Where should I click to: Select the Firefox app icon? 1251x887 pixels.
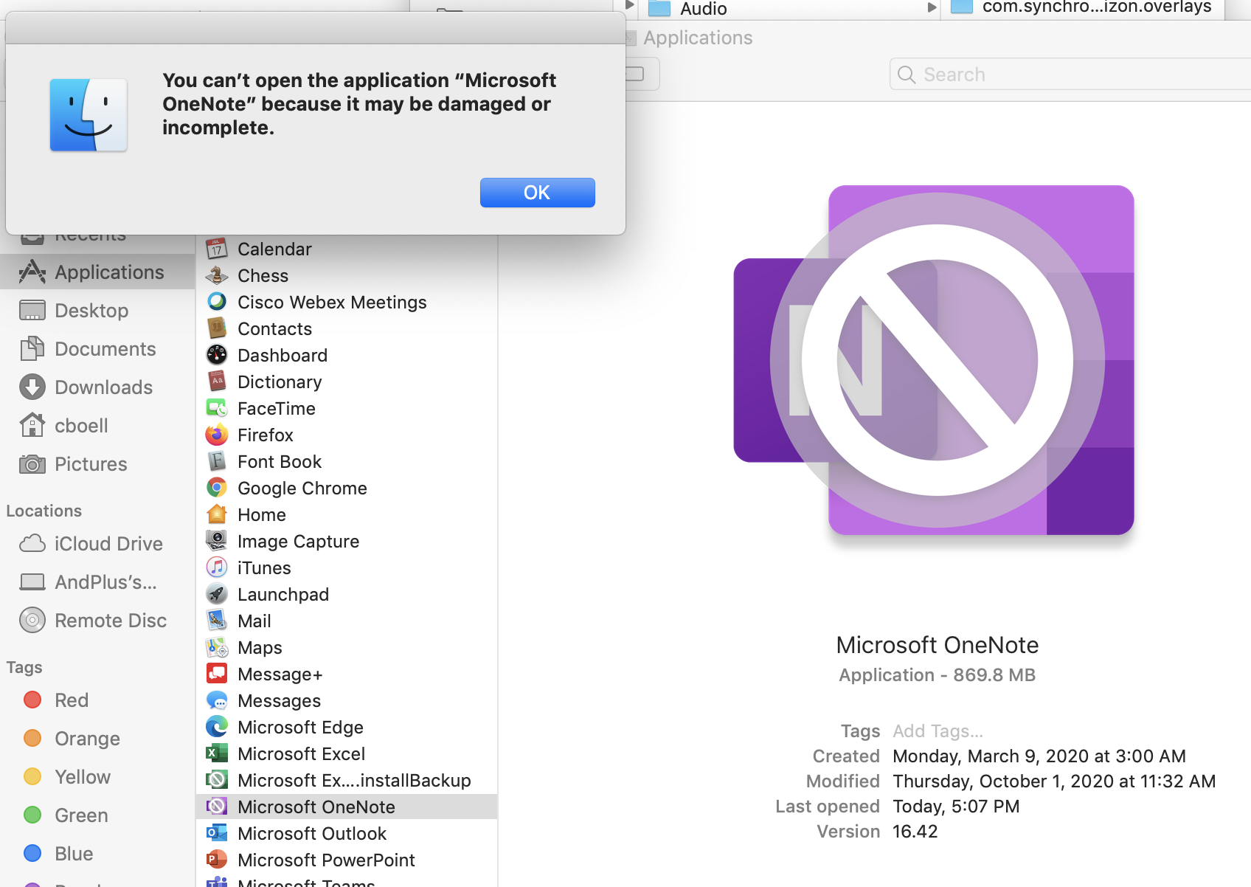tap(216, 435)
